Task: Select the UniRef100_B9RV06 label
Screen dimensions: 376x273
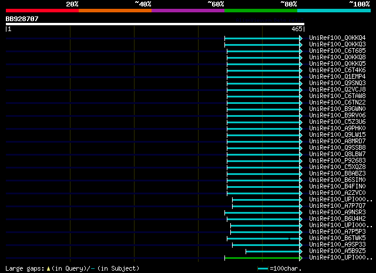Action: coord(337,116)
